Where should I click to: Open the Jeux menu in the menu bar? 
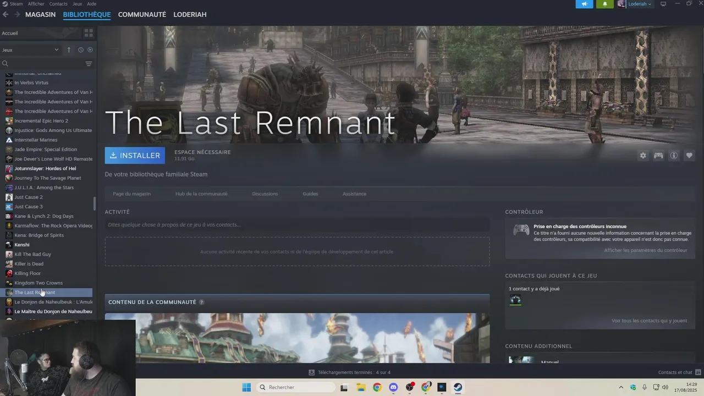click(x=78, y=4)
